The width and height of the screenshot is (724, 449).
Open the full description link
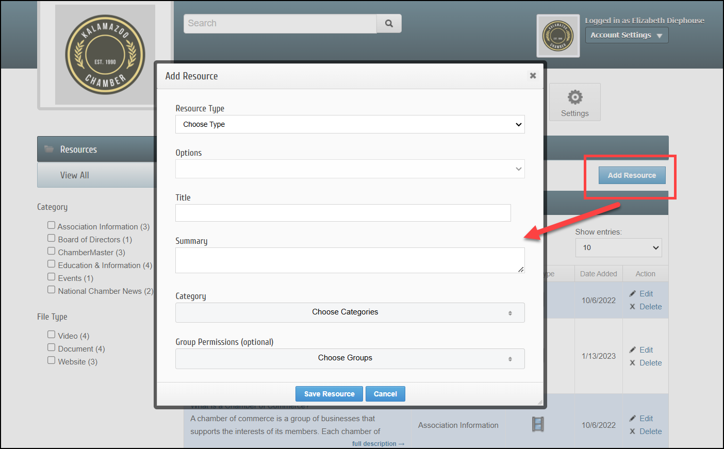378,444
